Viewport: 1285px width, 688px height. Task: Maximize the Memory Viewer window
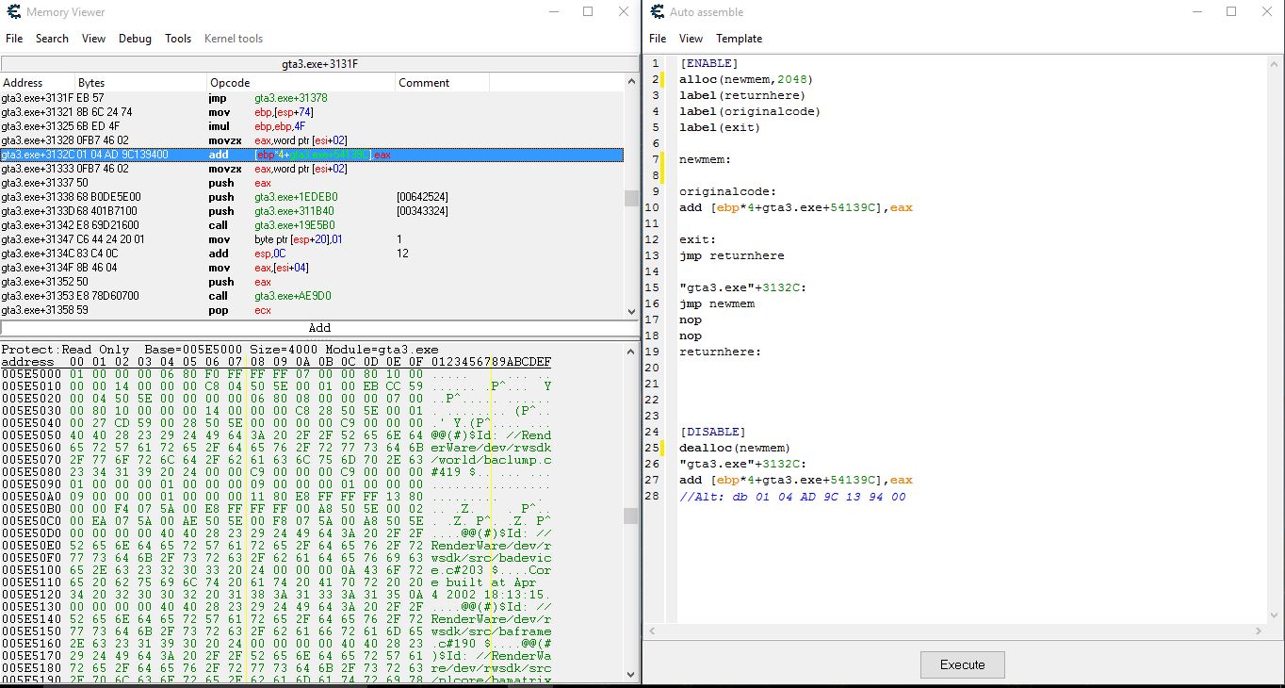[x=588, y=12]
